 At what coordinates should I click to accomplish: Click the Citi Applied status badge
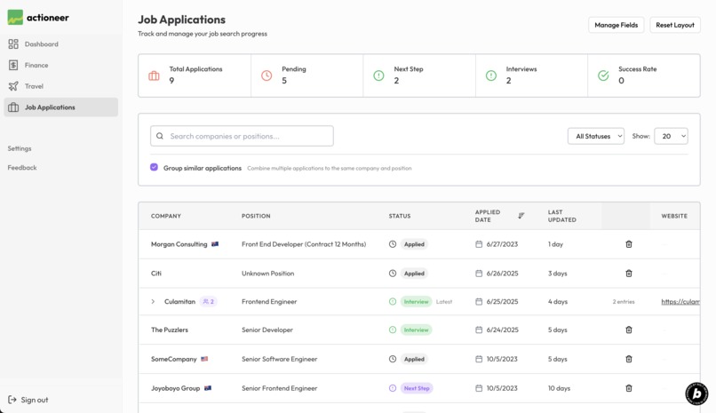[x=414, y=274]
